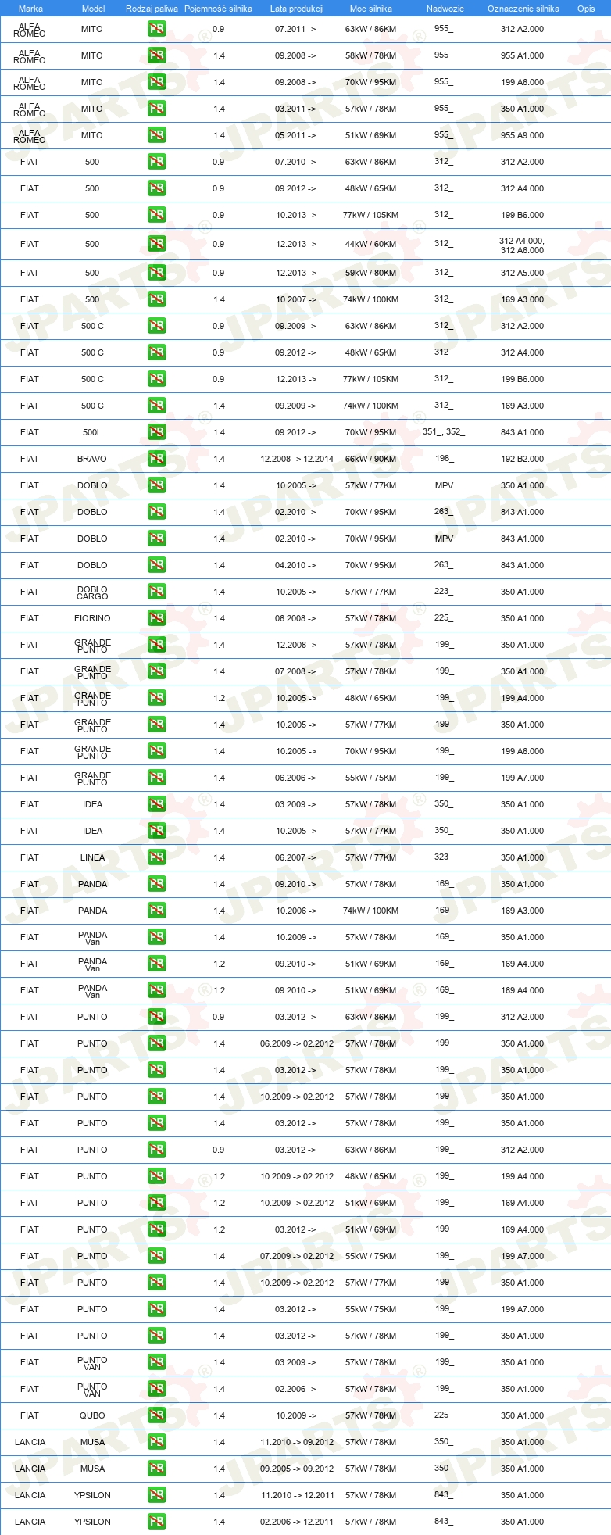Image resolution: width=611 pixels, height=1535 pixels.
Task: Click LINEA model cell
Action: pyautogui.click(x=92, y=857)
